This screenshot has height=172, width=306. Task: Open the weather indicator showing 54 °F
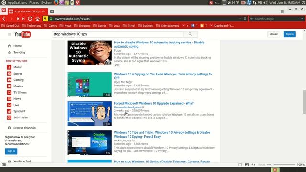pos(233,2)
